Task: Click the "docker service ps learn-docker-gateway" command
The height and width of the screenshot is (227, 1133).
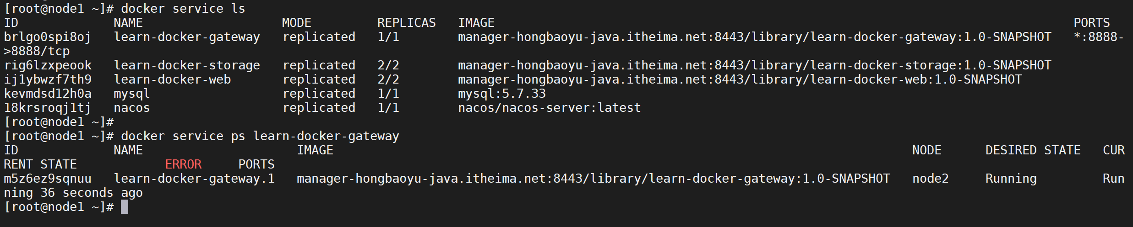Action: pyautogui.click(x=260, y=136)
